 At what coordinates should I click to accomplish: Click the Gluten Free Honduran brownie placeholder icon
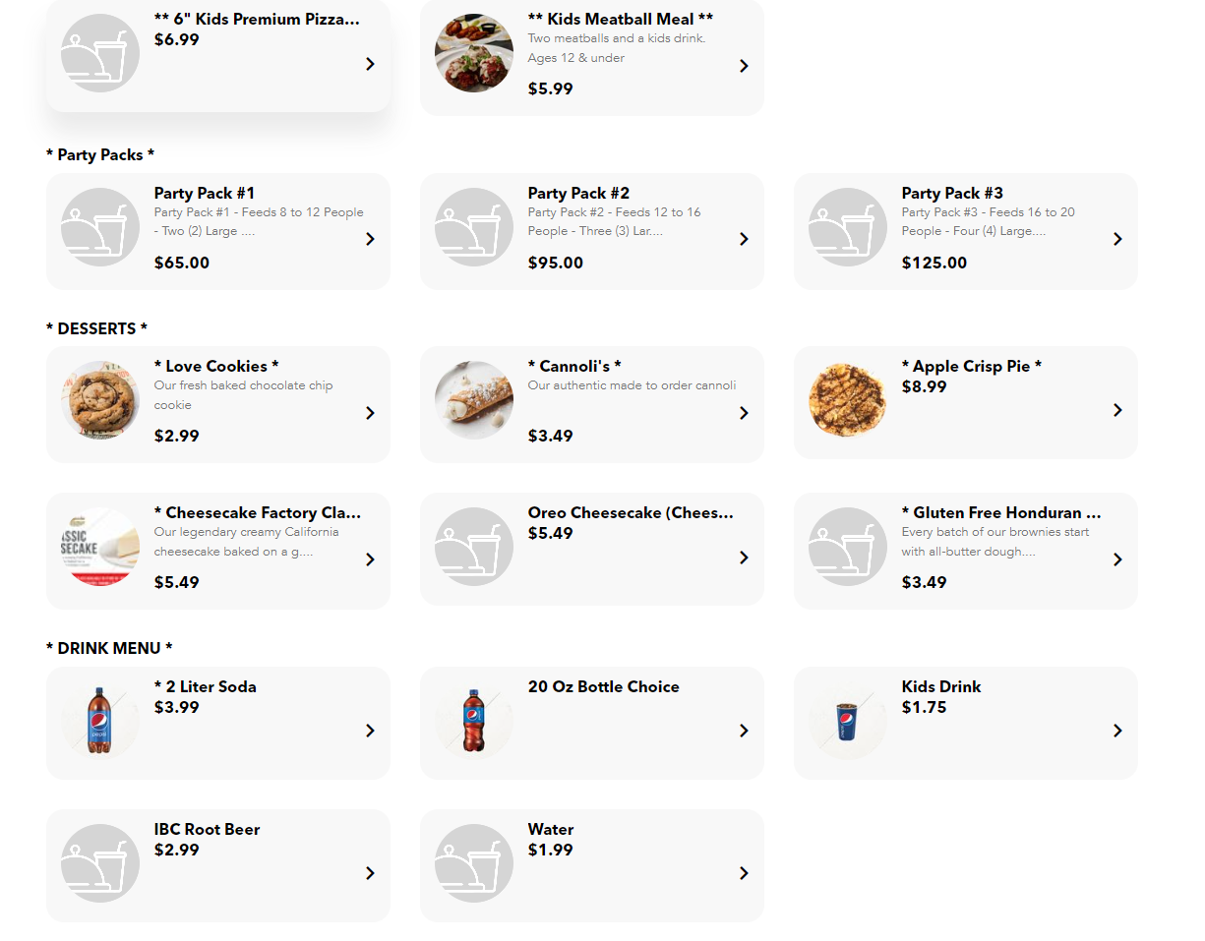coord(848,547)
